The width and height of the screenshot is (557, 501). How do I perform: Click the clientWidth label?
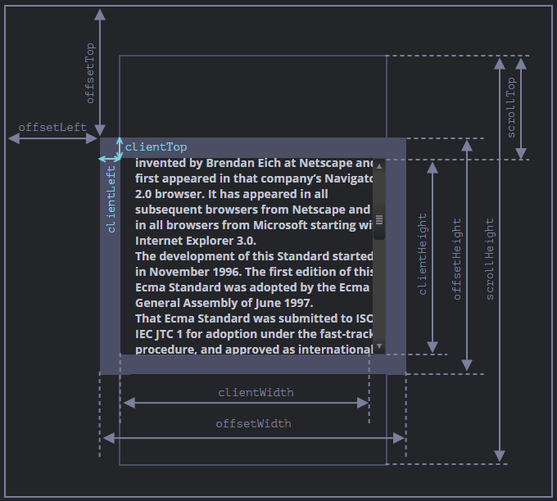point(256,392)
